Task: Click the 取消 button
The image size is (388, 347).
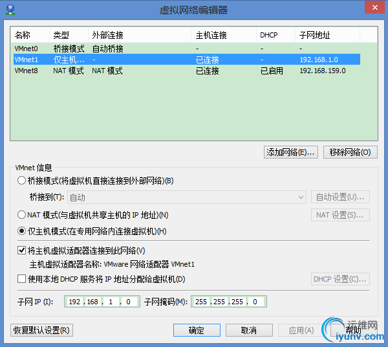Action: pos(249,330)
